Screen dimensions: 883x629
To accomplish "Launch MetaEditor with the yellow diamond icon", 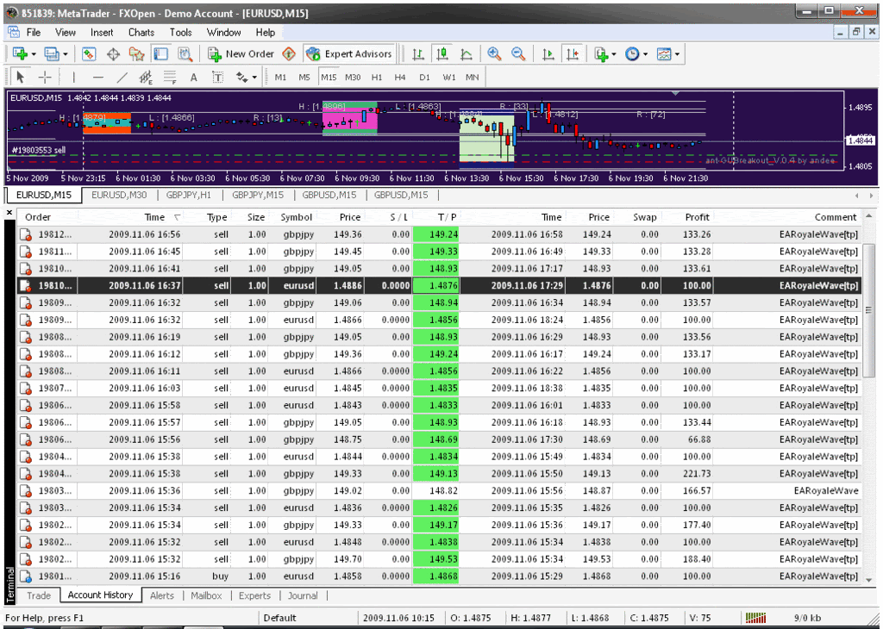I will tap(289, 54).
